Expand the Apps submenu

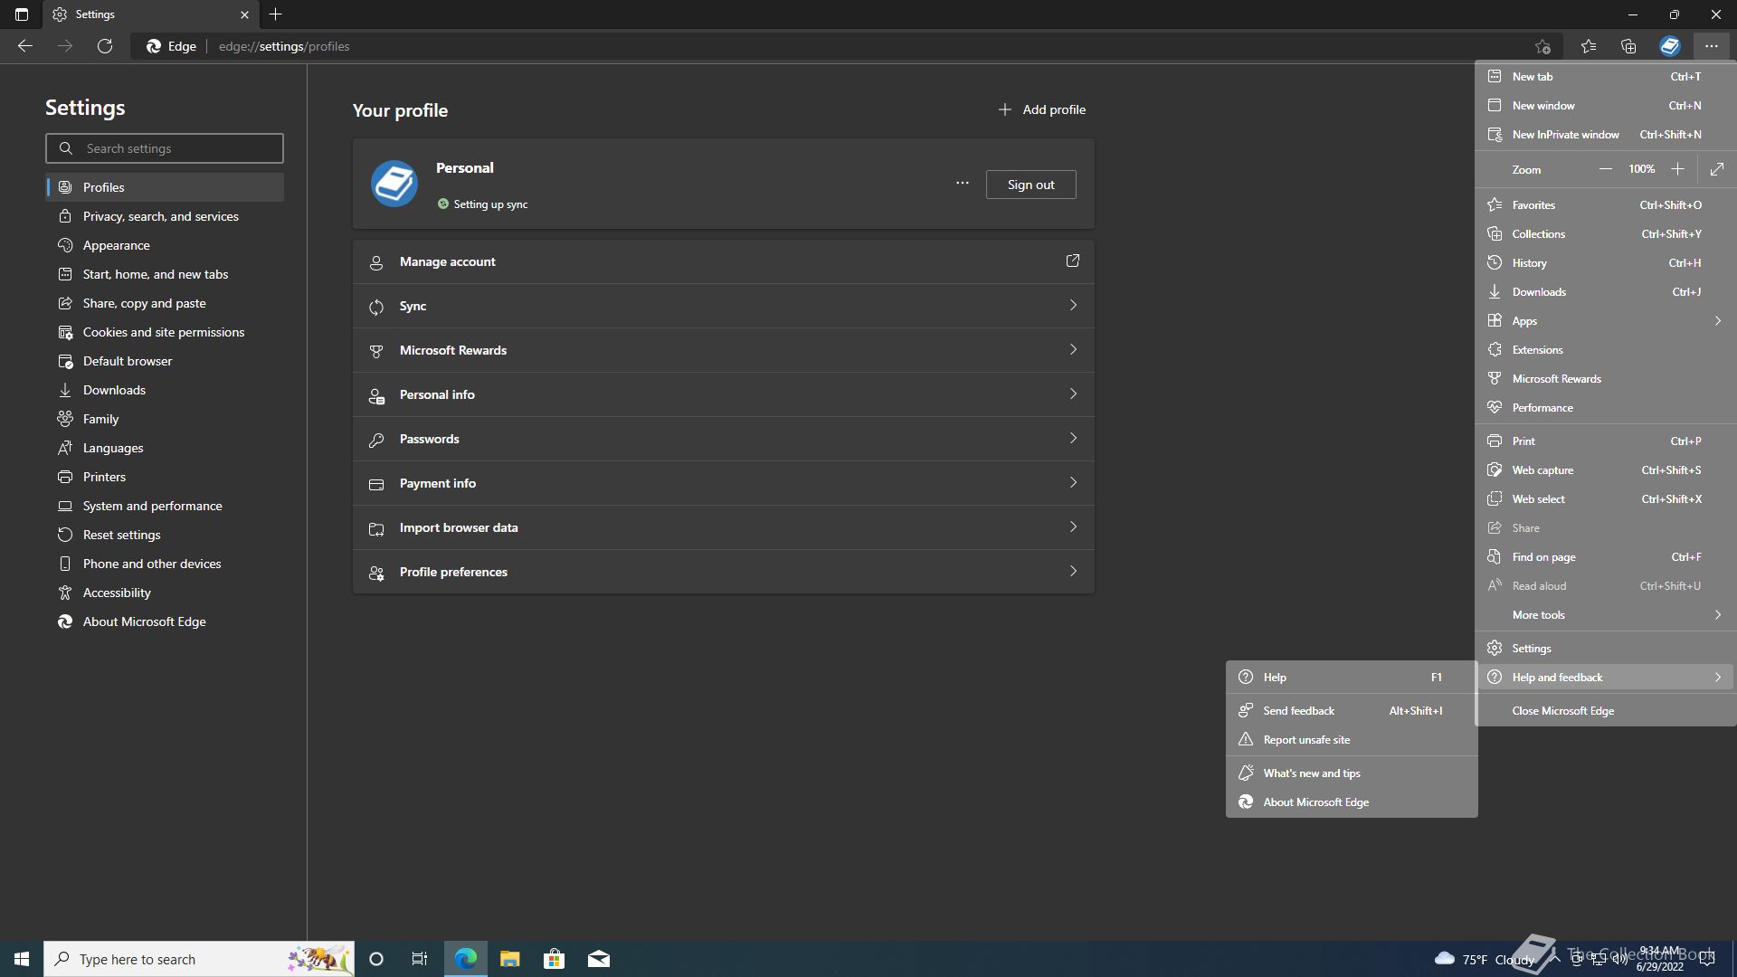1606,321
